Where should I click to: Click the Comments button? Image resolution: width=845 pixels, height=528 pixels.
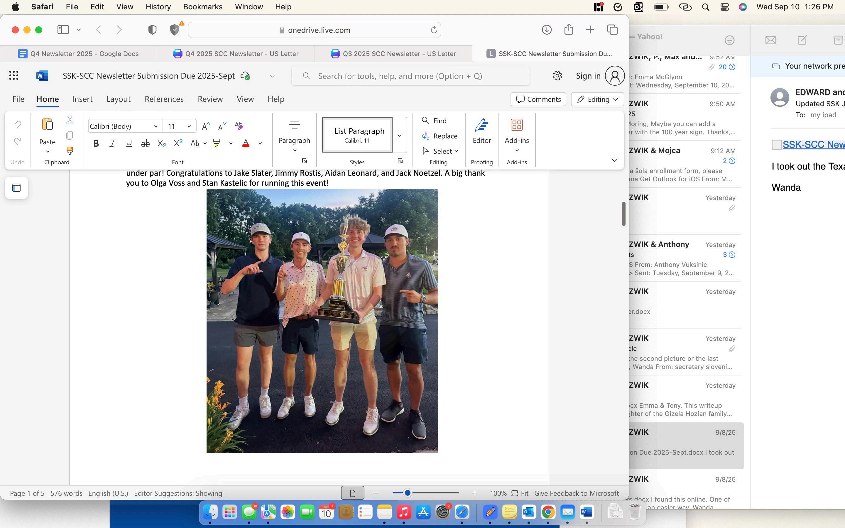tap(538, 99)
